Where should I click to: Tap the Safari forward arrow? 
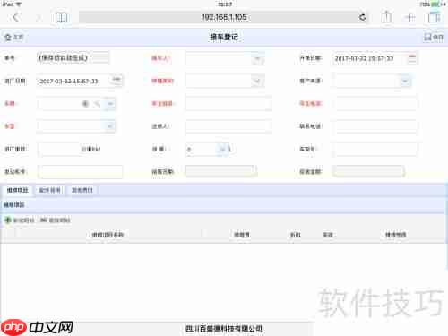click(x=39, y=17)
